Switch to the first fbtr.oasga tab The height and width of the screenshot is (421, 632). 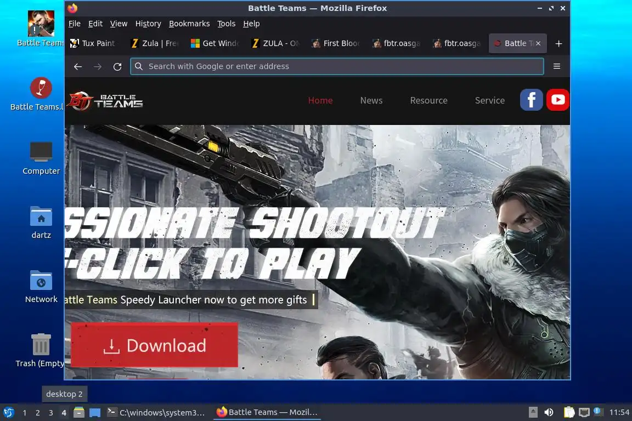396,43
